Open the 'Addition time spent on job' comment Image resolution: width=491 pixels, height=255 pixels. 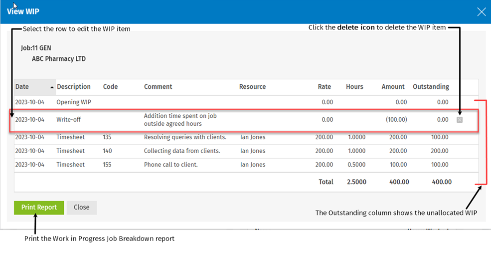coord(180,120)
